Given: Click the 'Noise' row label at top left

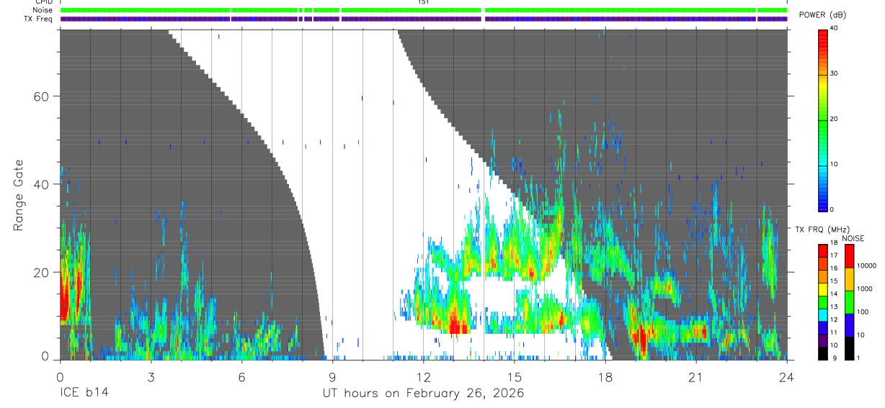Looking at the screenshot, I should click(43, 10).
